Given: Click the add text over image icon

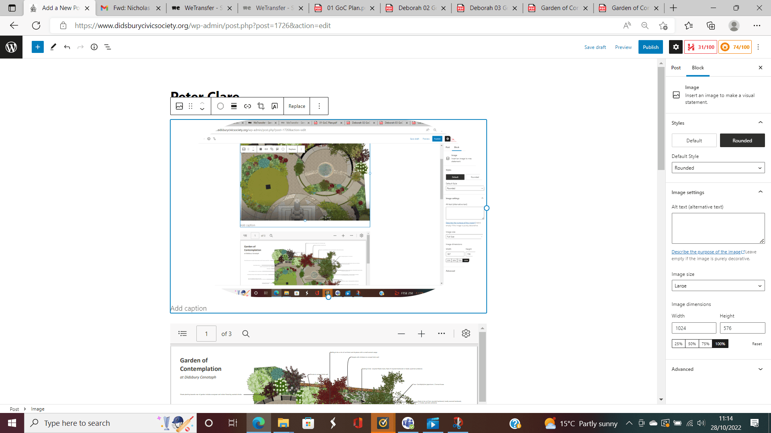Looking at the screenshot, I should (275, 106).
